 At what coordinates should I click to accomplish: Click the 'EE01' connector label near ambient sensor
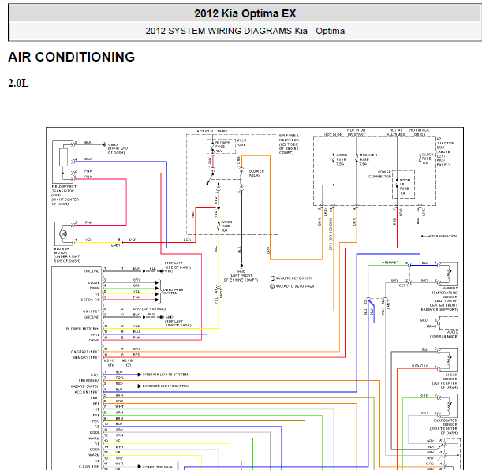pos(403,285)
